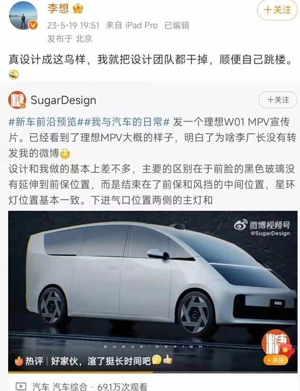The height and width of the screenshot is (391, 300).
Task: Tap the crown badge beside 李想
Action: point(78,9)
